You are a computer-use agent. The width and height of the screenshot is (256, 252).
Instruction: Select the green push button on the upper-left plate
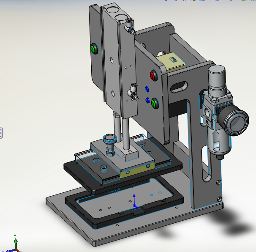pos(94,49)
